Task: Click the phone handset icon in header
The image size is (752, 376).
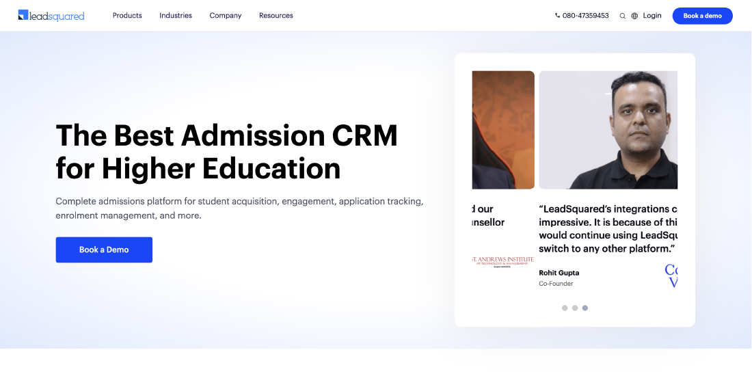Action: (558, 16)
